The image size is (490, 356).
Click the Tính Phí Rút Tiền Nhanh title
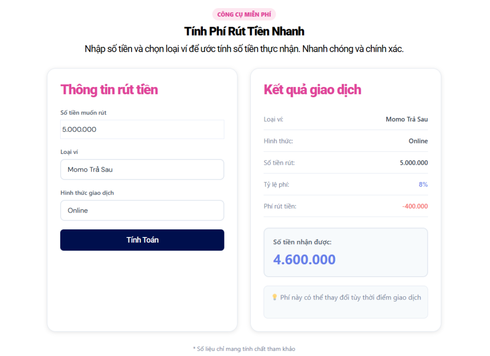point(244,32)
